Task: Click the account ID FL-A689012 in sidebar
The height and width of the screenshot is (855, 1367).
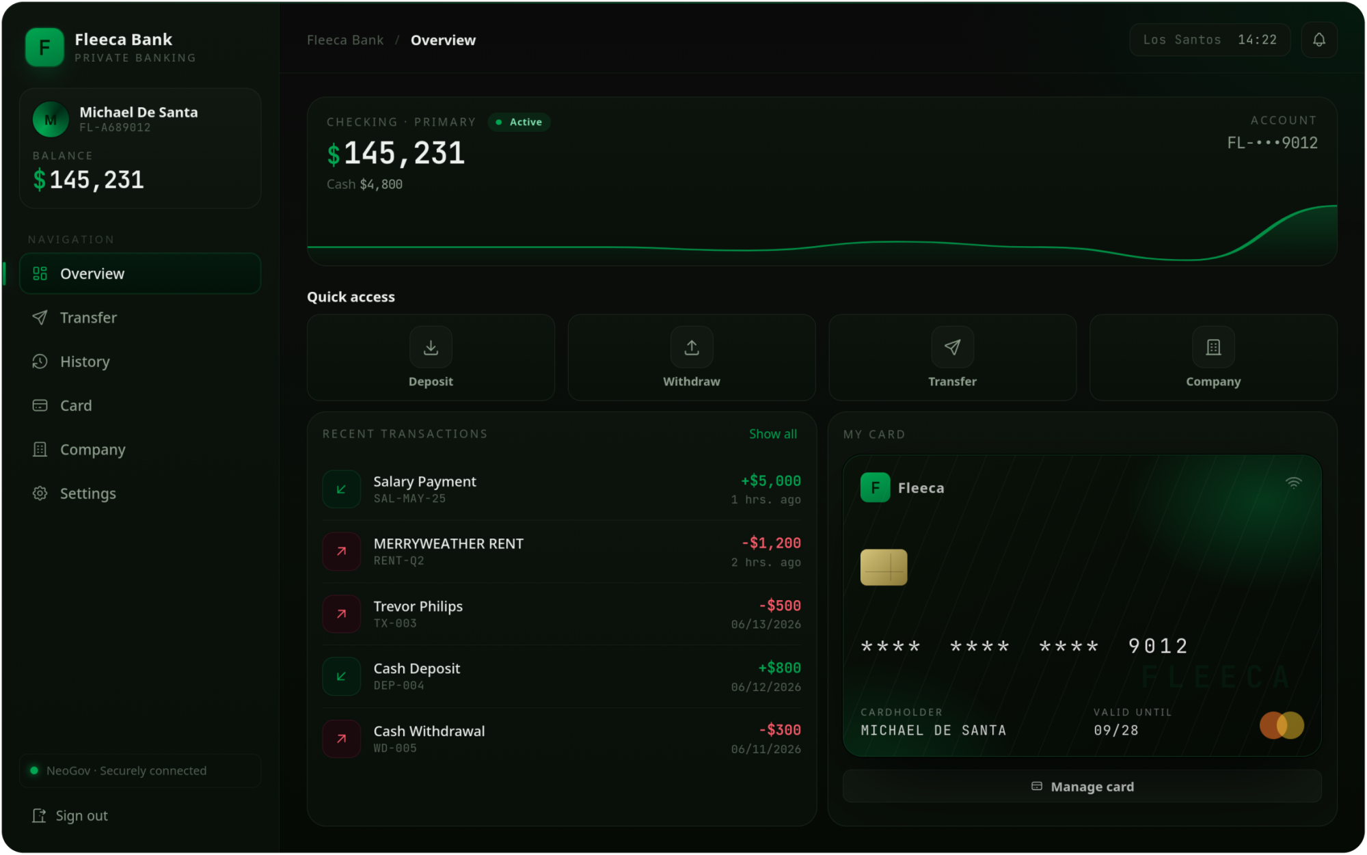Action: pos(115,128)
